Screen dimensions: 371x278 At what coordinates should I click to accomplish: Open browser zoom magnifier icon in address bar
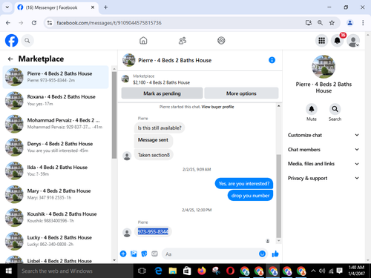320,23
